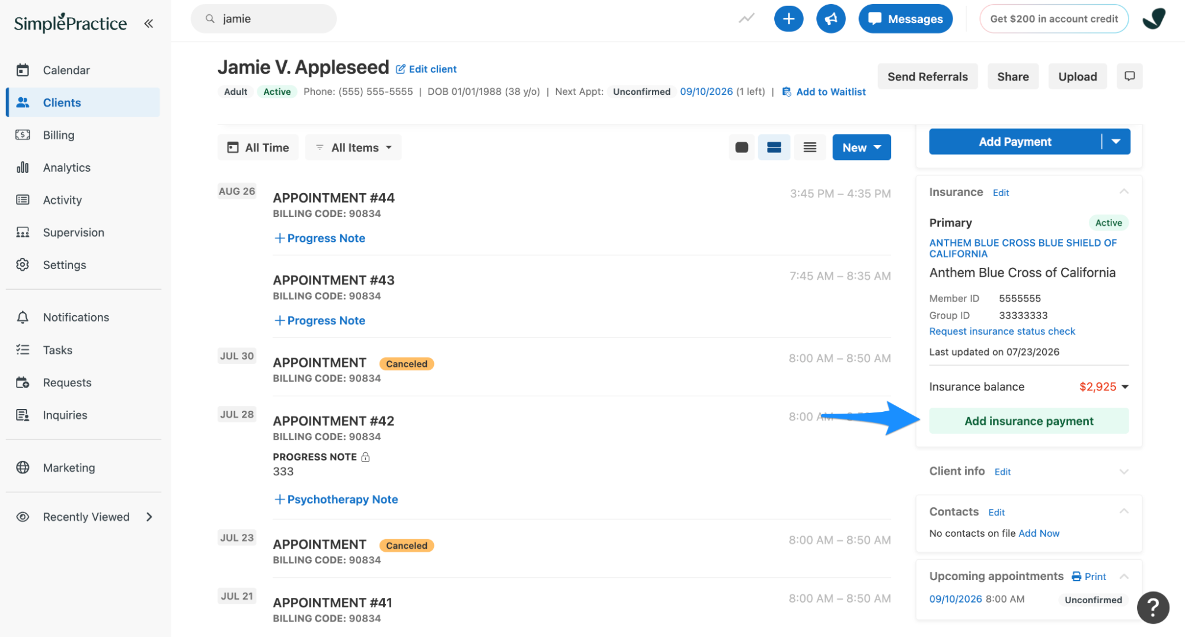Viewport: 1185px width, 637px height.
Task: Open Analytics in sidebar menu
Action: click(67, 168)
